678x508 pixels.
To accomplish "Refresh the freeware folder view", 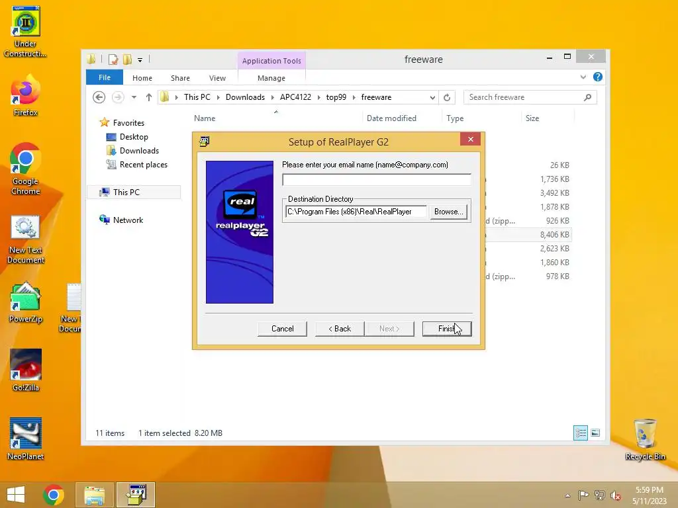I will (x=447, y=97).
